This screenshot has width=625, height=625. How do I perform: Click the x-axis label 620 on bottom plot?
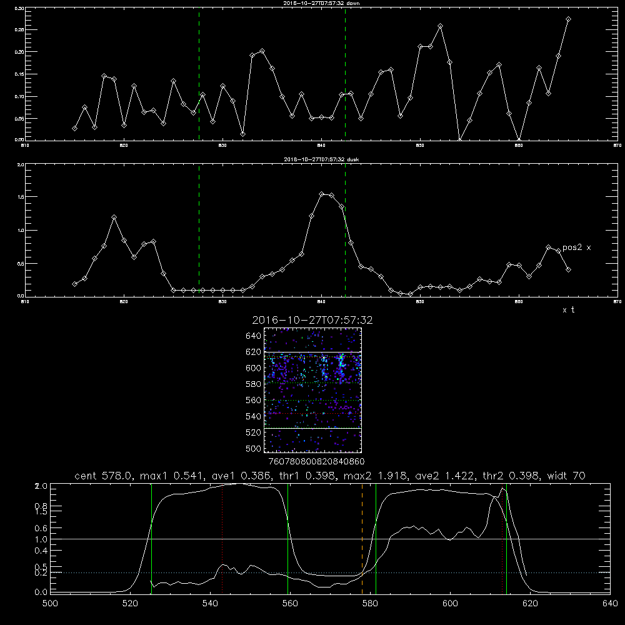(530, 604)
